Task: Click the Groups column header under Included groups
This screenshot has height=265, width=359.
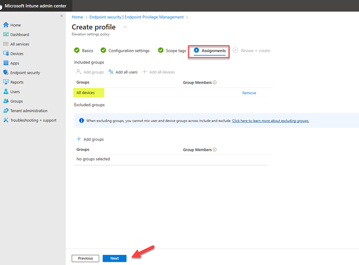Action: (83, 82)
